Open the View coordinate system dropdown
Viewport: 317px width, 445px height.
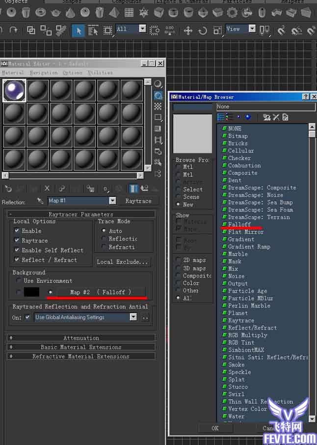[252, 28]
